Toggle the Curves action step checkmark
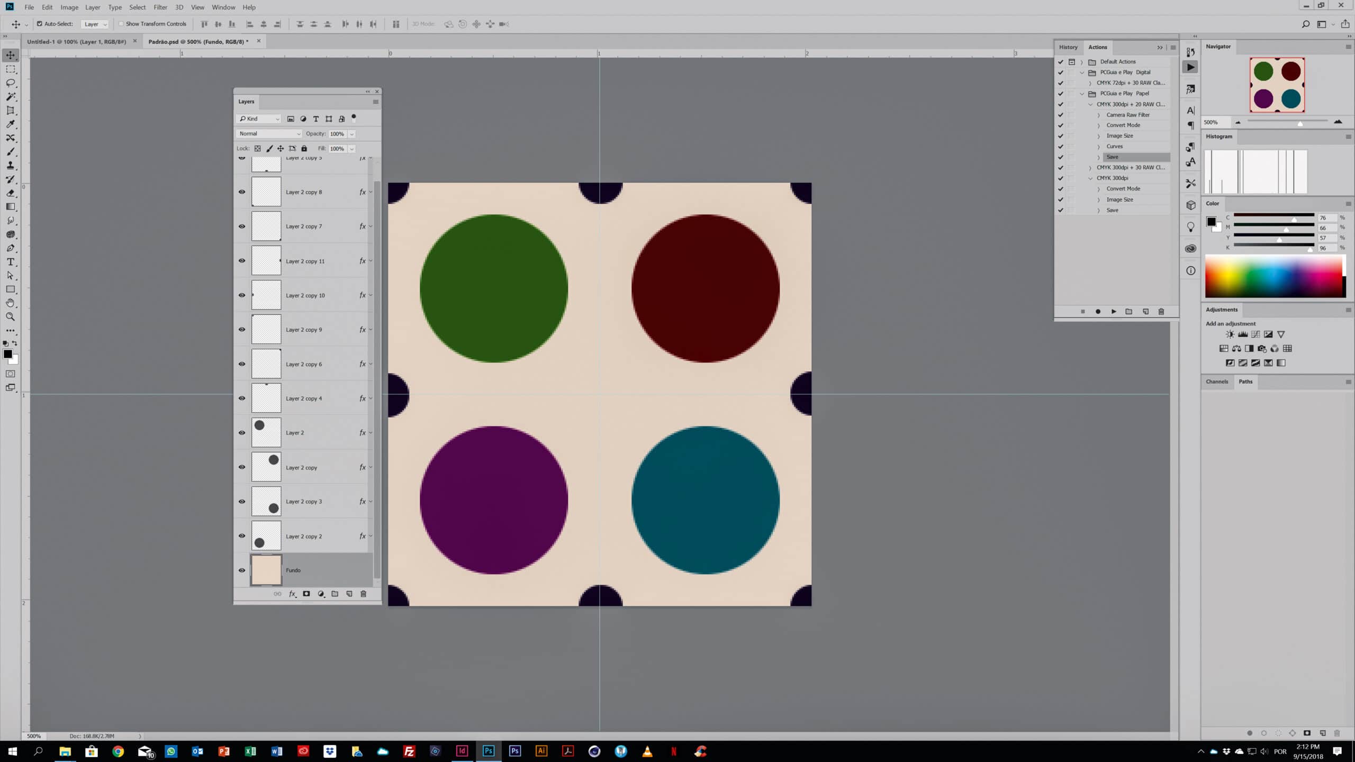This screenshot has width=1355, height=762. [1061, 147]
